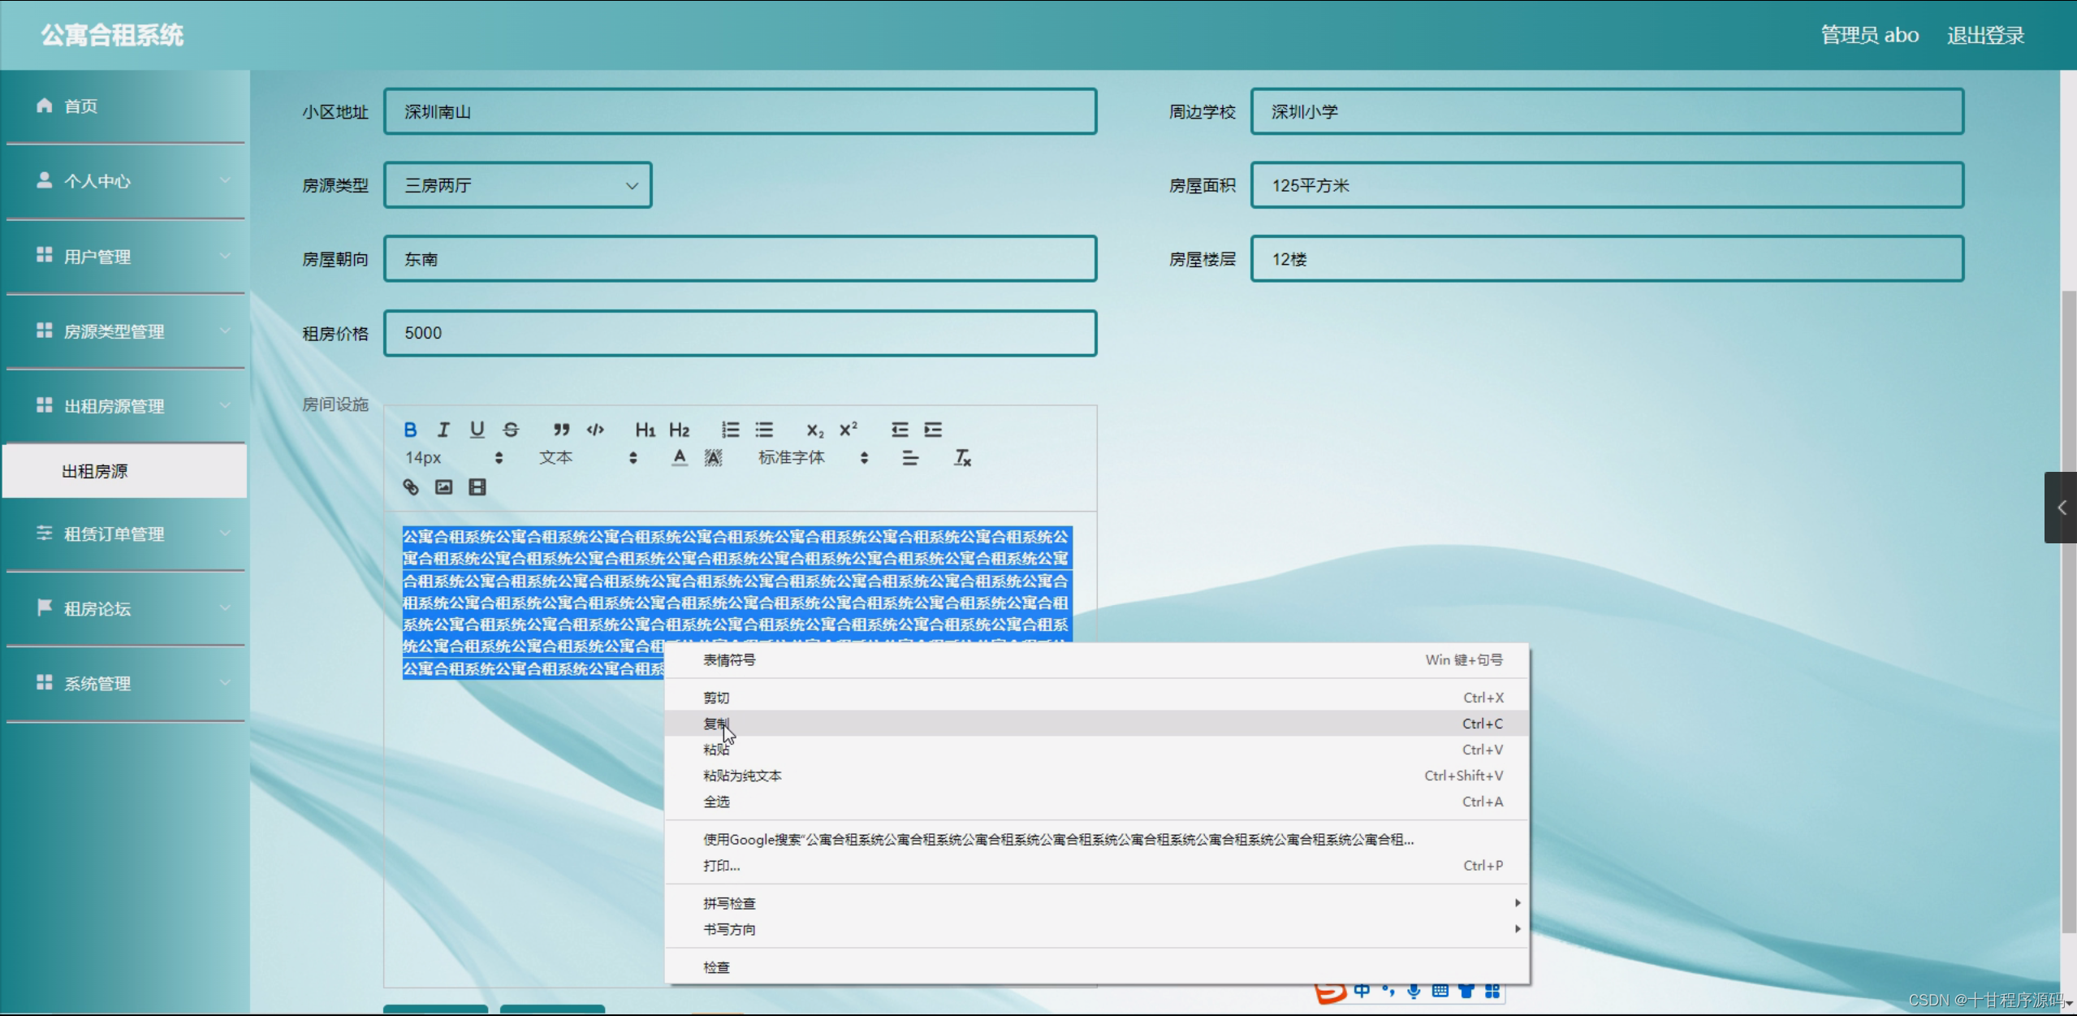Apply subscript formatting
Image resolution: width=2077 pixels, height=1016 pixels.
tap(814, 430)
